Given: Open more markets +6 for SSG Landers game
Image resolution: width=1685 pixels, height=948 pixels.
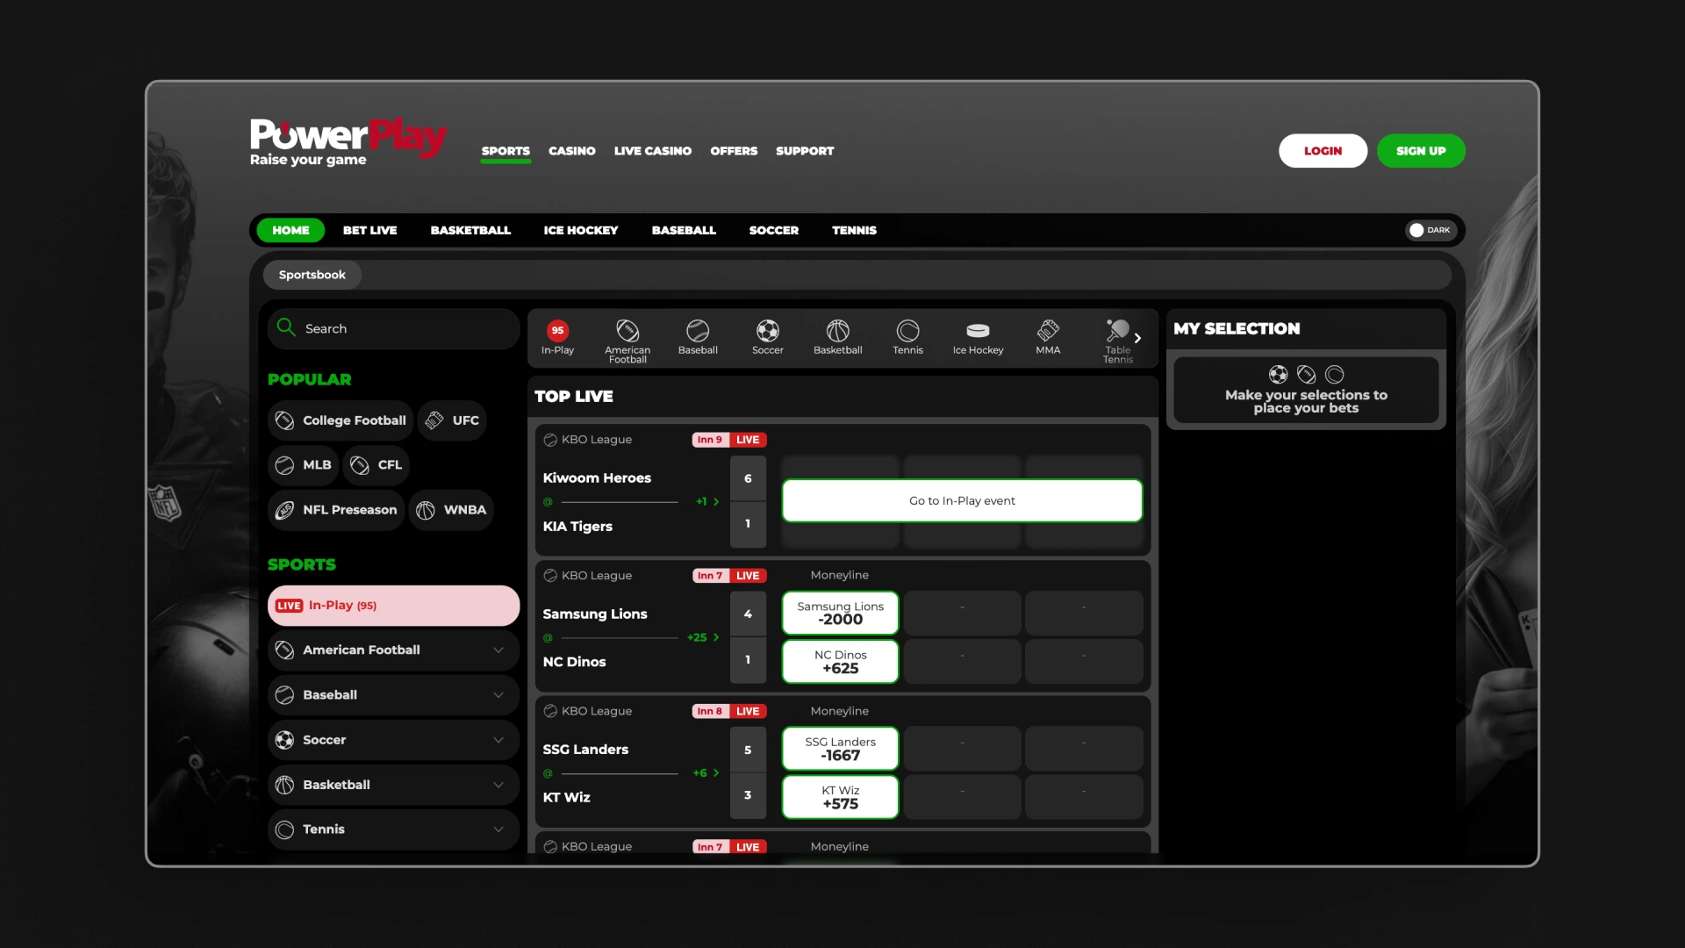Looking at the screenshot, I should click(x=706, y=773).
